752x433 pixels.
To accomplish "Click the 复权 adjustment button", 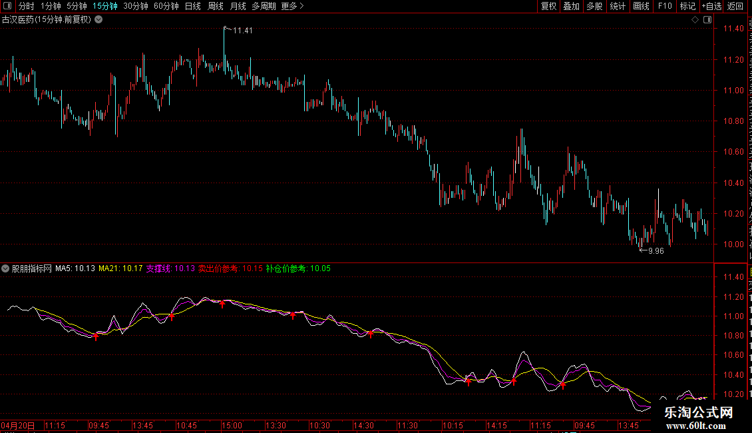I will [548, 6].
